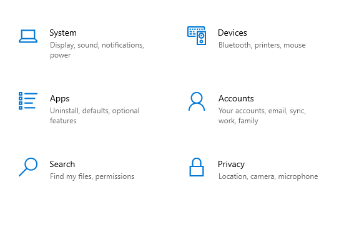
Task: Click the Search magnifying glass icon
Action: (x=28, y=167)
